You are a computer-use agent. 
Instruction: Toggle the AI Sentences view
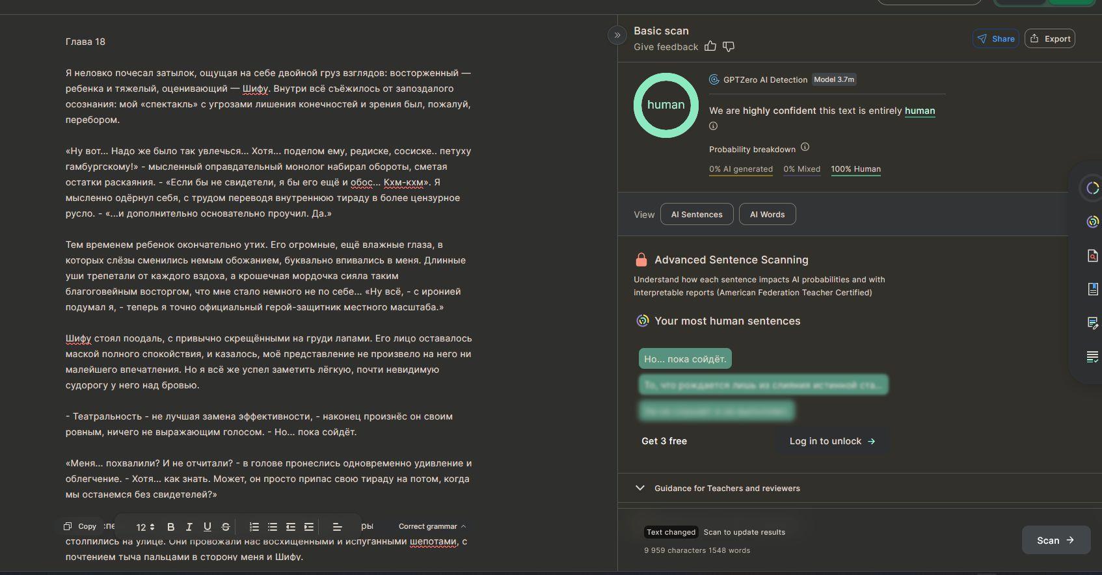pos(696,215)
